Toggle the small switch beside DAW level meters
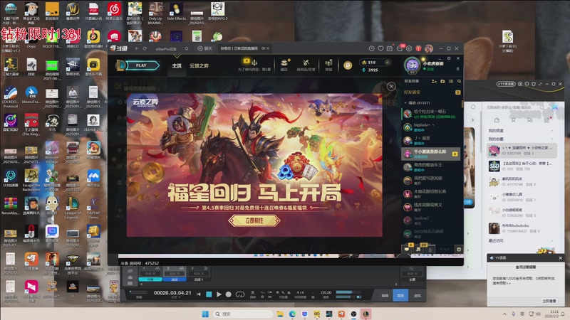Viewport: 570px width, 320px height. 359,297
